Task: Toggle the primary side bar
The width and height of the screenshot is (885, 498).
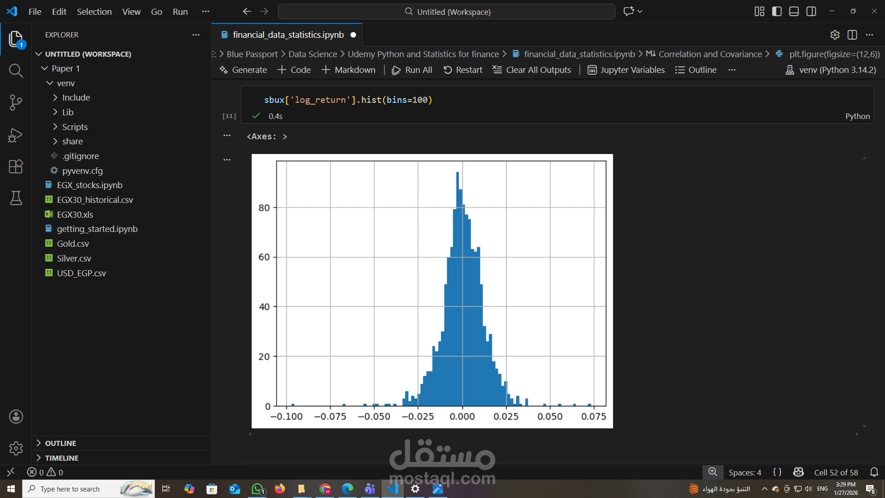Action: tap(777, 12)
